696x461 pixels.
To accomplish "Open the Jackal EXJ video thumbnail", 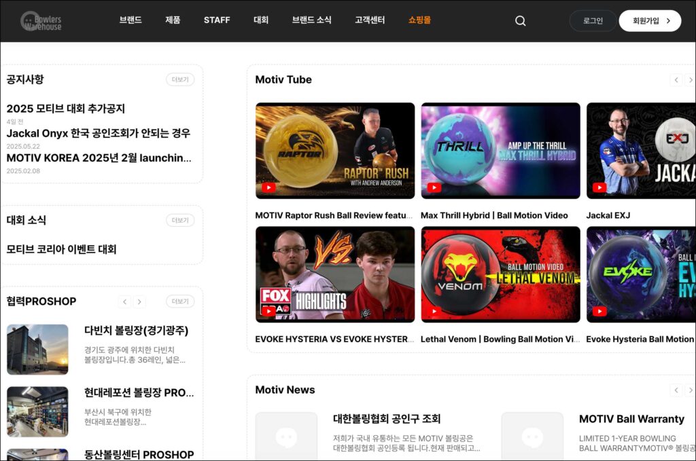I will click(641, 151).
